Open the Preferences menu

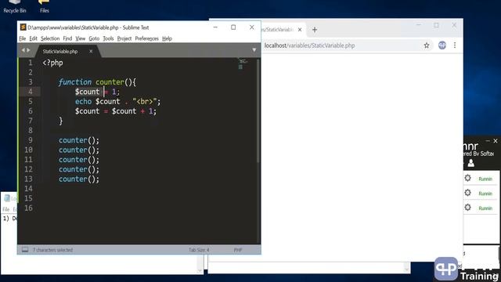coord(146,38)
